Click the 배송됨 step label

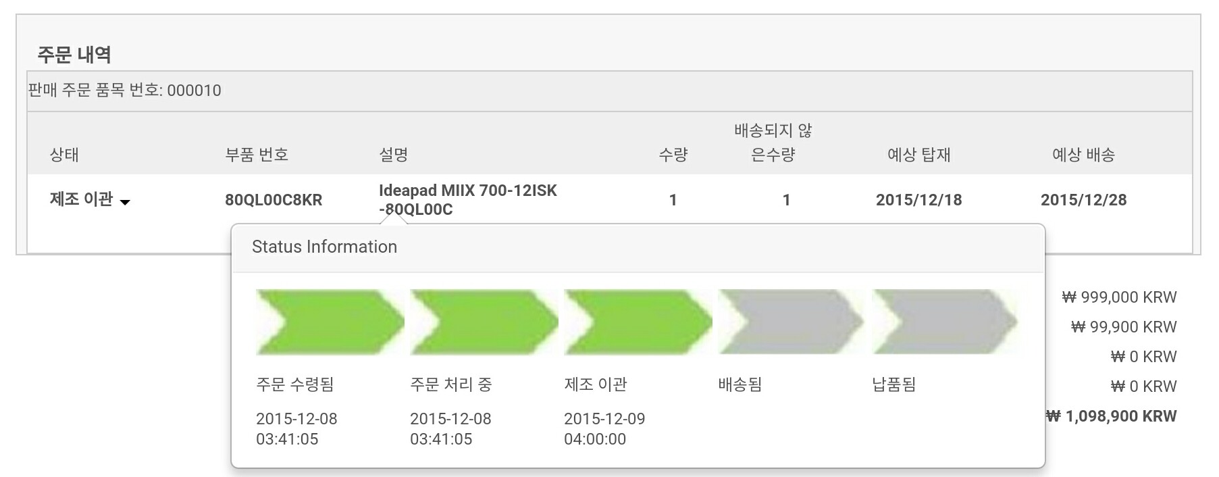[x=740, y=384]
